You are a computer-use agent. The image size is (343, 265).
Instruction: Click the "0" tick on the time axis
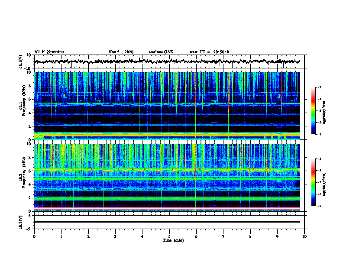[x=34, y=236]
